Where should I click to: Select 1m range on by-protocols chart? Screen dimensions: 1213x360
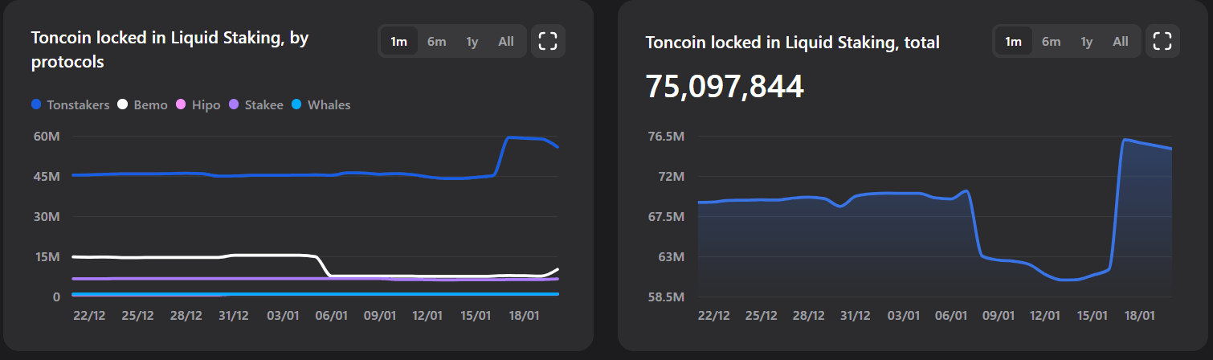pos(398,41)
